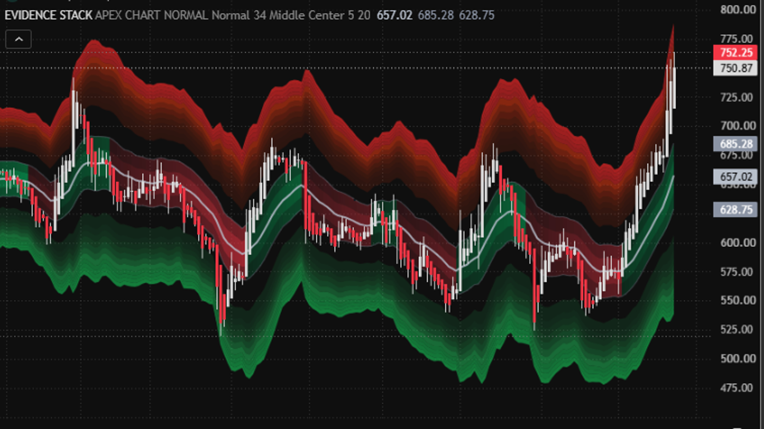The height and width of the screenshot is (429, 764).
Task: Click the 525.00 price scale label
Action: (737, 329)
